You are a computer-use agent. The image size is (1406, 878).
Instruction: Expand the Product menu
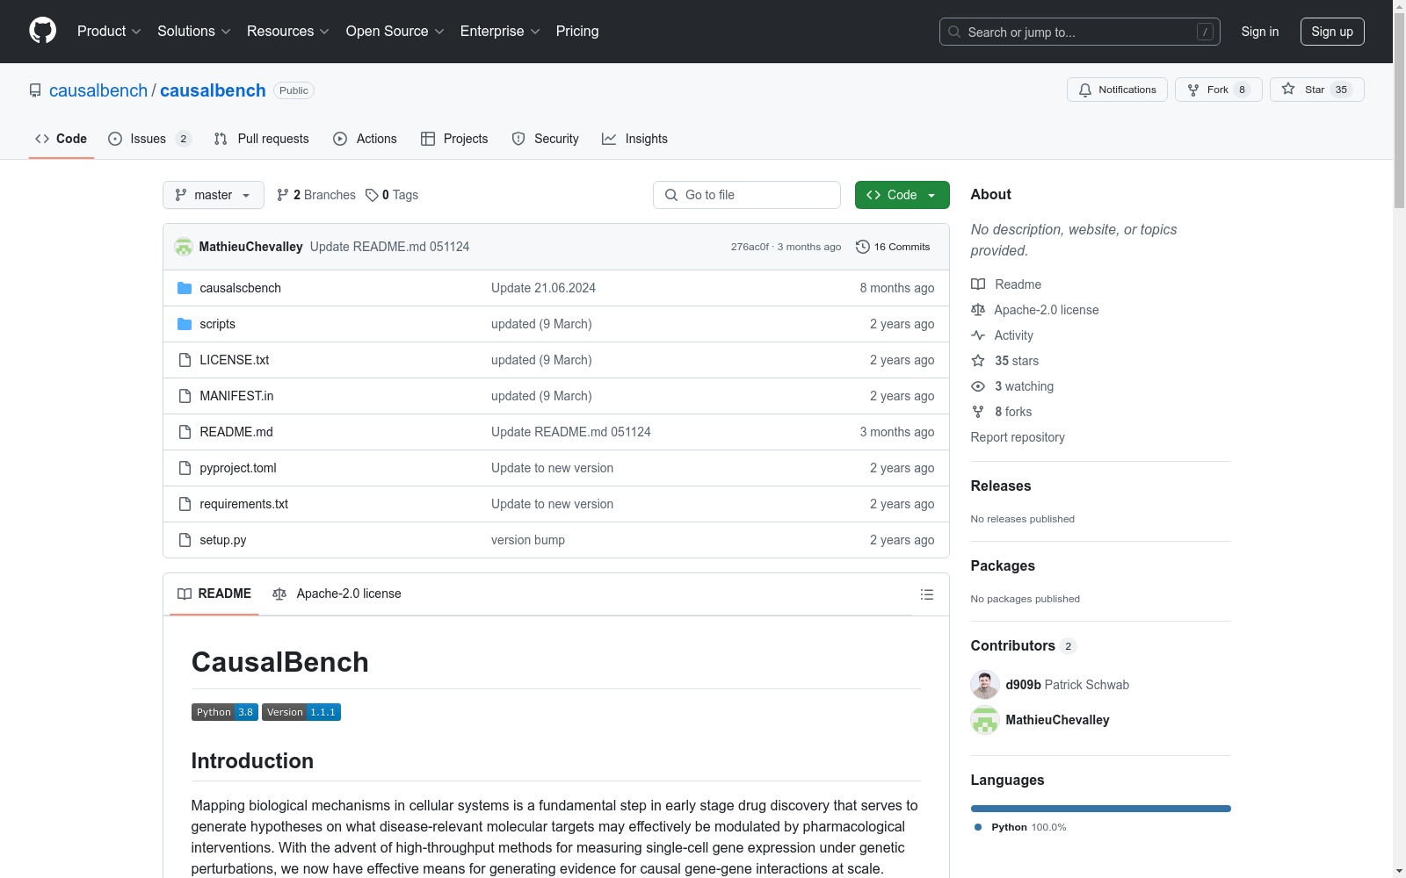(109, 31)
